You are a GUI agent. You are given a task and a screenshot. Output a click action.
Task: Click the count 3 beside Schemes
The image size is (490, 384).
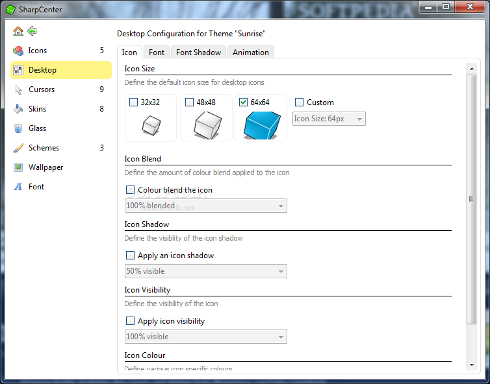(x=102, y=148)
